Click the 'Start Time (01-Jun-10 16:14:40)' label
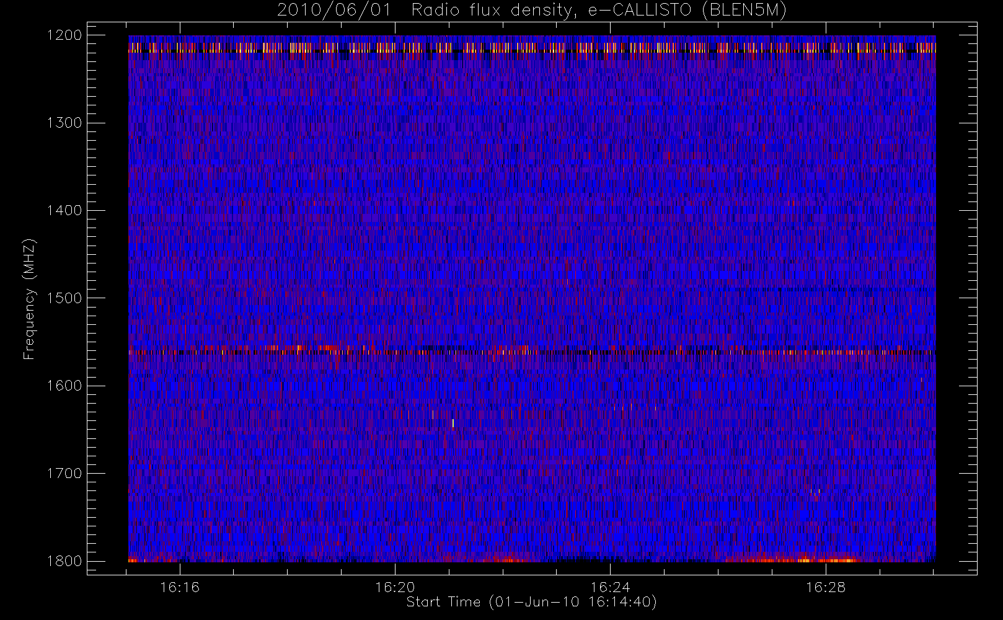The image size is (1003, 620). [531, 602]
